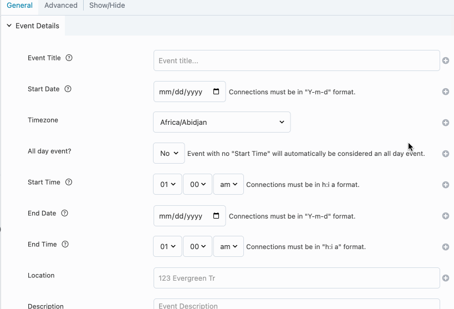Click the plus connection icon for Timezone
The width and height of the screenshot is (454, 309).
click(446, 123)
